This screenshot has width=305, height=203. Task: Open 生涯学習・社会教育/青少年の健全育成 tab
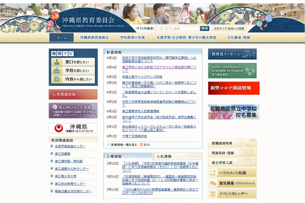coord(186,38)
